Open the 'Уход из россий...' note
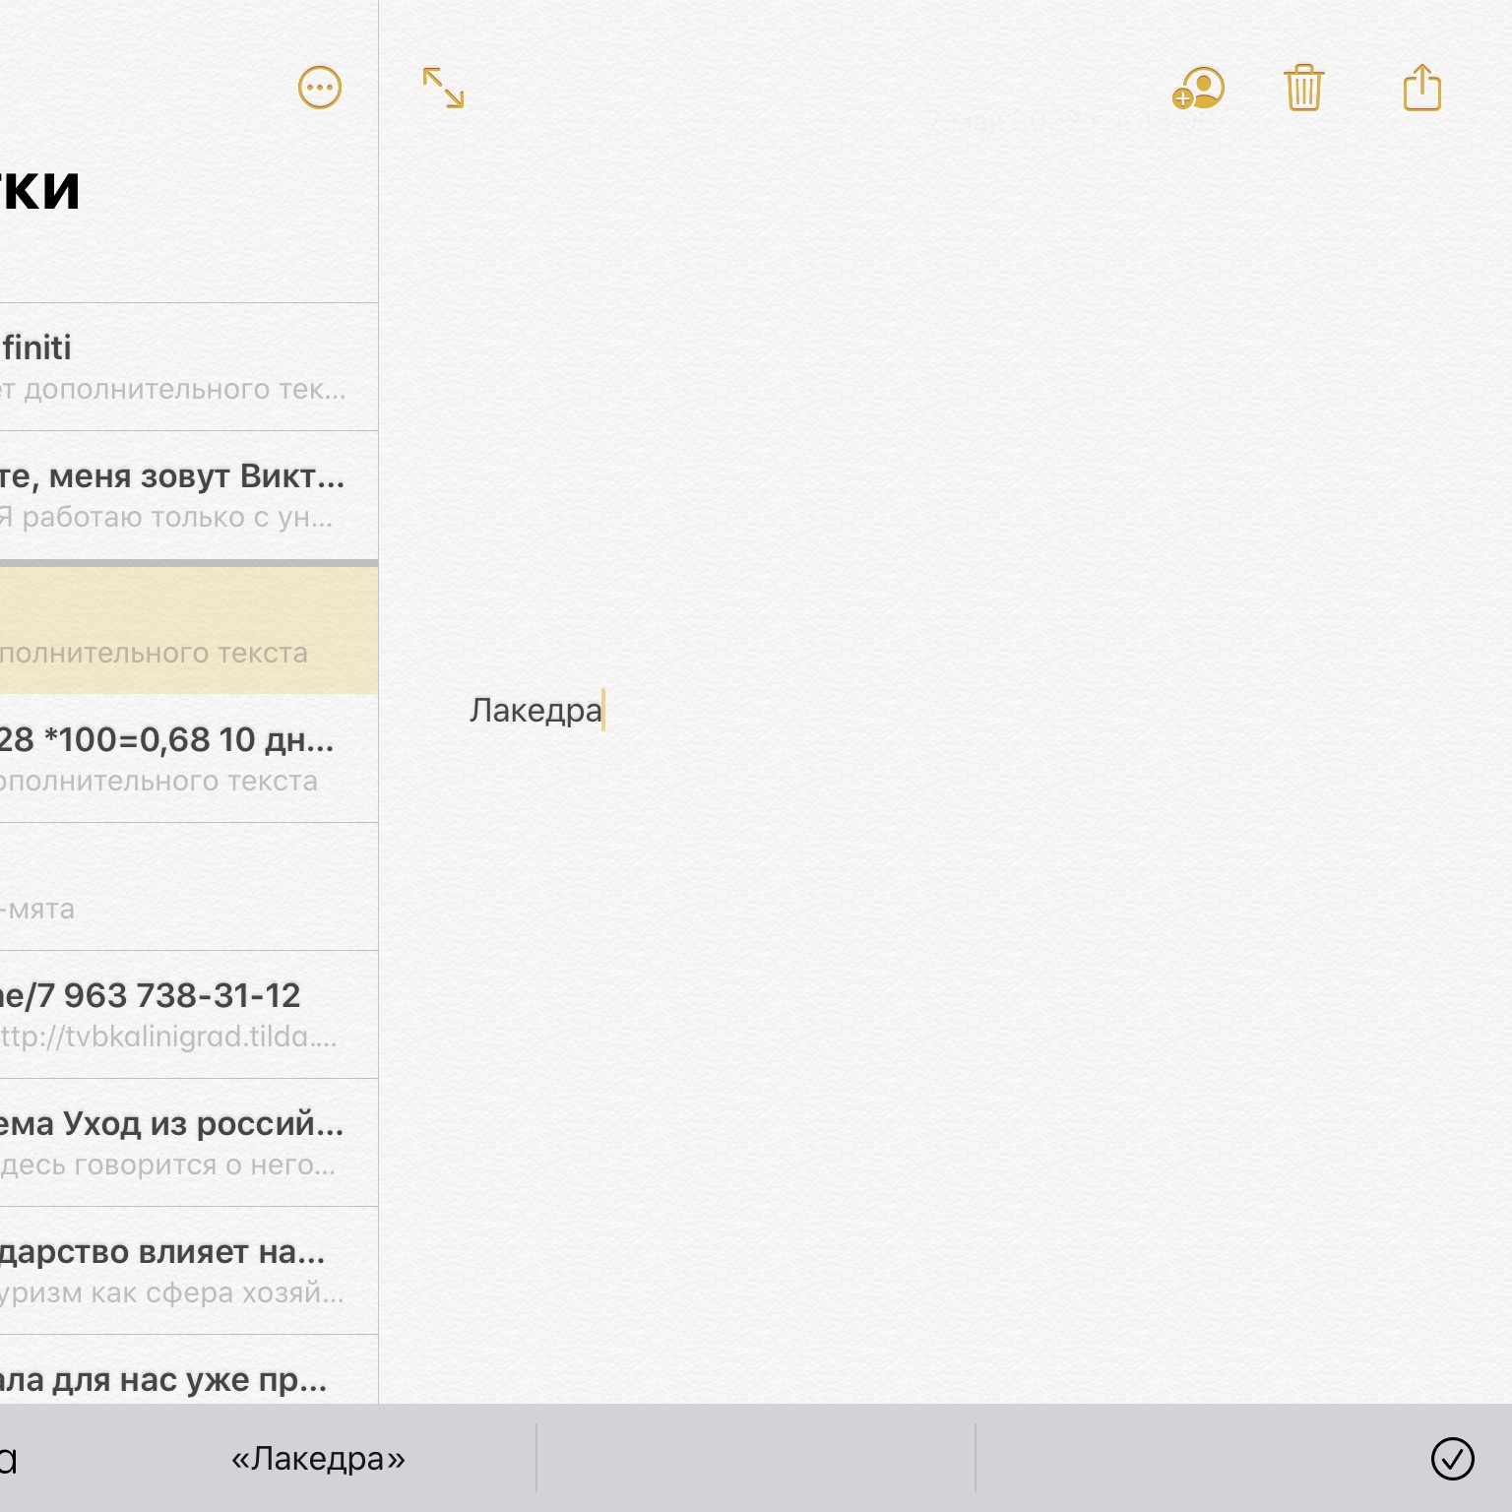 point(177,1143)
